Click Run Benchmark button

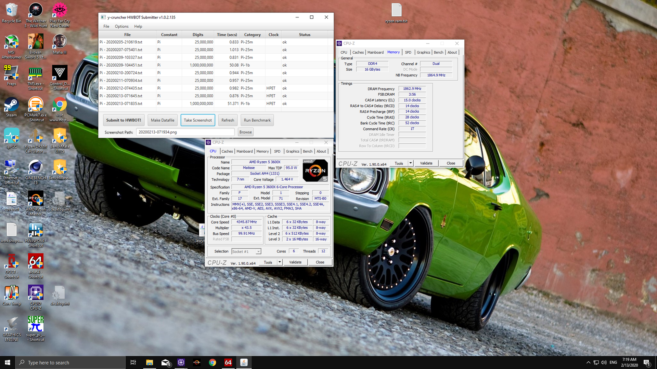(x=257, y=120)
